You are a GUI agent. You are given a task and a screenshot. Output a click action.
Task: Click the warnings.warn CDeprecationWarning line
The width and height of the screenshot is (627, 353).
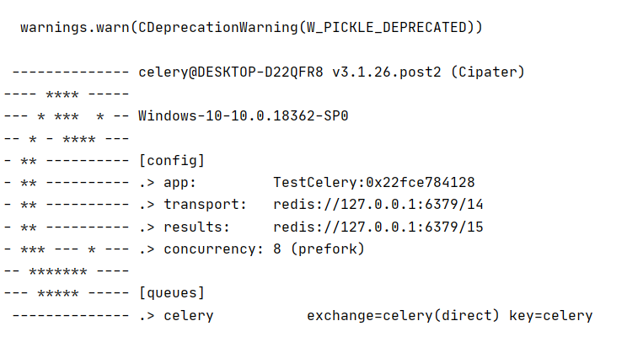[x=251, y=28]
